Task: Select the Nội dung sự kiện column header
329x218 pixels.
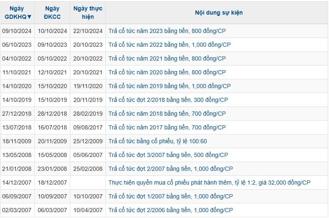Action: point(218,13)
